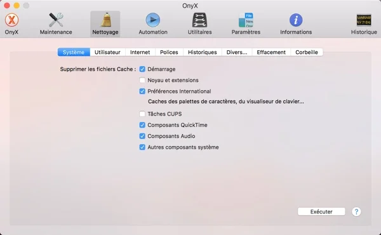Switch to the Divers... tab
Image resolution: width=381 pixels, height=235 pixels.
tap(237, 52)
